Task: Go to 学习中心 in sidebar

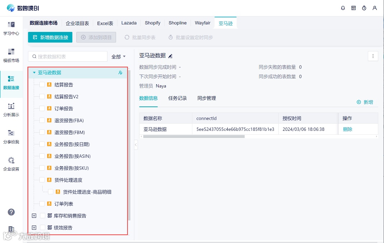Action: (11, 29)
